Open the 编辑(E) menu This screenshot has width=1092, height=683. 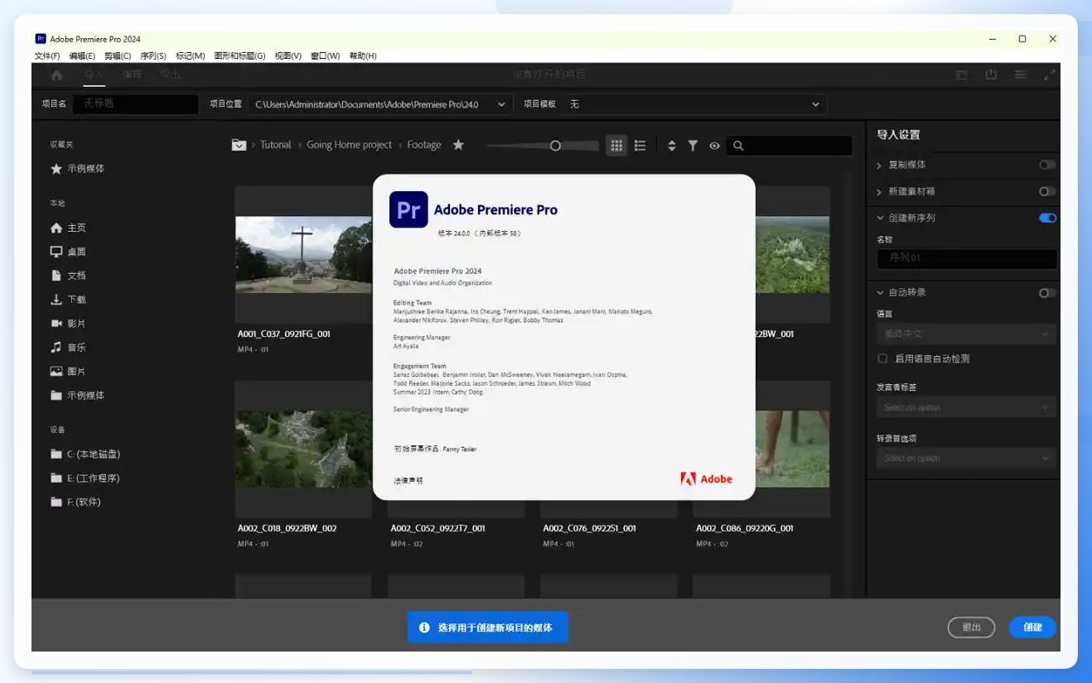[x=82, y=55]
